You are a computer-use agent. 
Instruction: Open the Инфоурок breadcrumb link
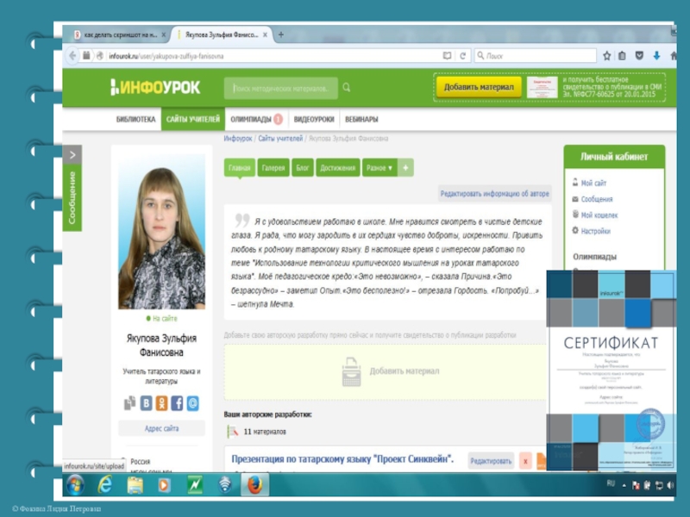pos(238,139)
